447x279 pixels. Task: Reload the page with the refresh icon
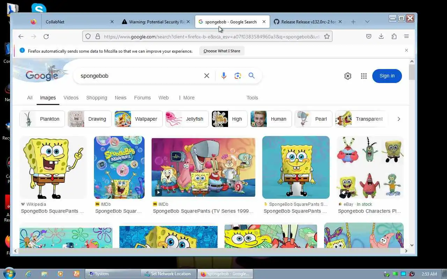pos(46,36)
